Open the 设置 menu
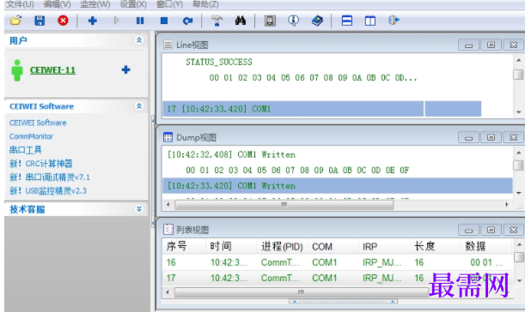 133,4
